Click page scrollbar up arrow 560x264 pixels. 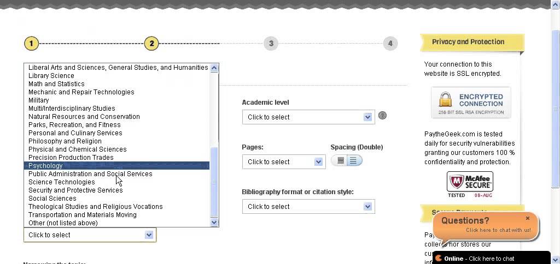pos(556,4)
